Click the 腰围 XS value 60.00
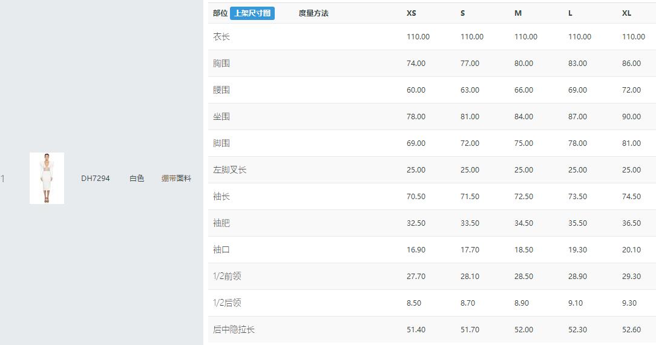656x345 pixels. coord(416,90)
